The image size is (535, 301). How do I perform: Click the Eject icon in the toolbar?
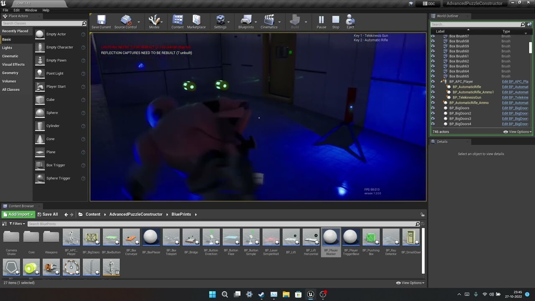point(350,20)
